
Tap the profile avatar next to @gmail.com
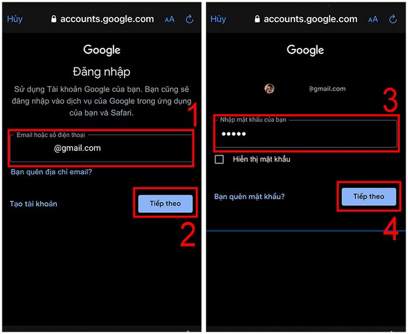[x=269, y=89]
